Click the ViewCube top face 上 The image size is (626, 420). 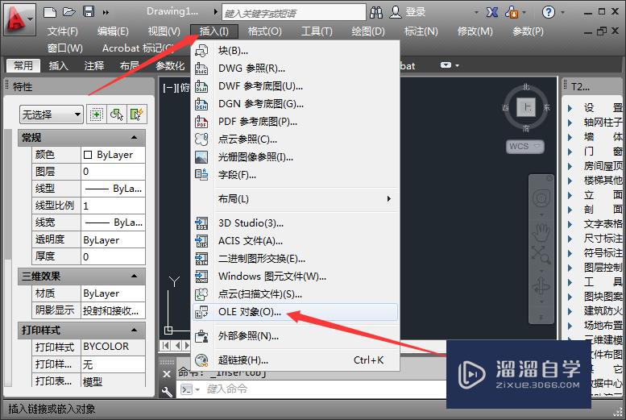point(526,107)
